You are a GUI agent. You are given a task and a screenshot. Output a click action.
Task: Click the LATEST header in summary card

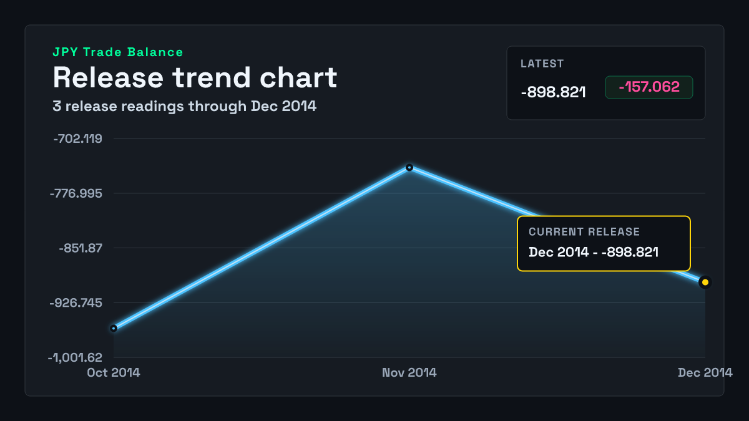click(x=542, y=64)
